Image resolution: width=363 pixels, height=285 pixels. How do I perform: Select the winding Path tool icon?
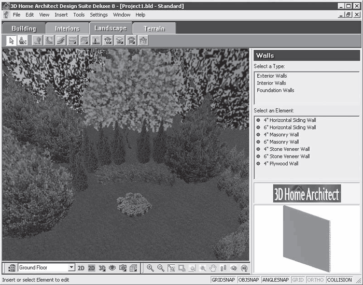pos(61,41)
